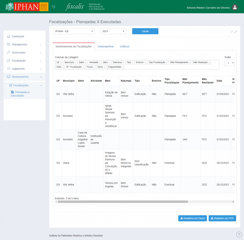
Task: Click the fullscreen expand panel icon
Action: pyautogui.click(x=236, y=32)
